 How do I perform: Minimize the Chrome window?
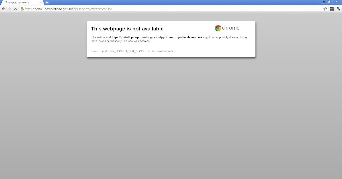324,2
